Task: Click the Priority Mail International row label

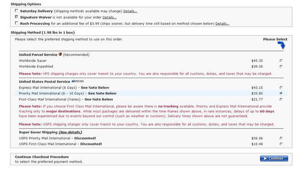Action: click(x=68, y=93)
